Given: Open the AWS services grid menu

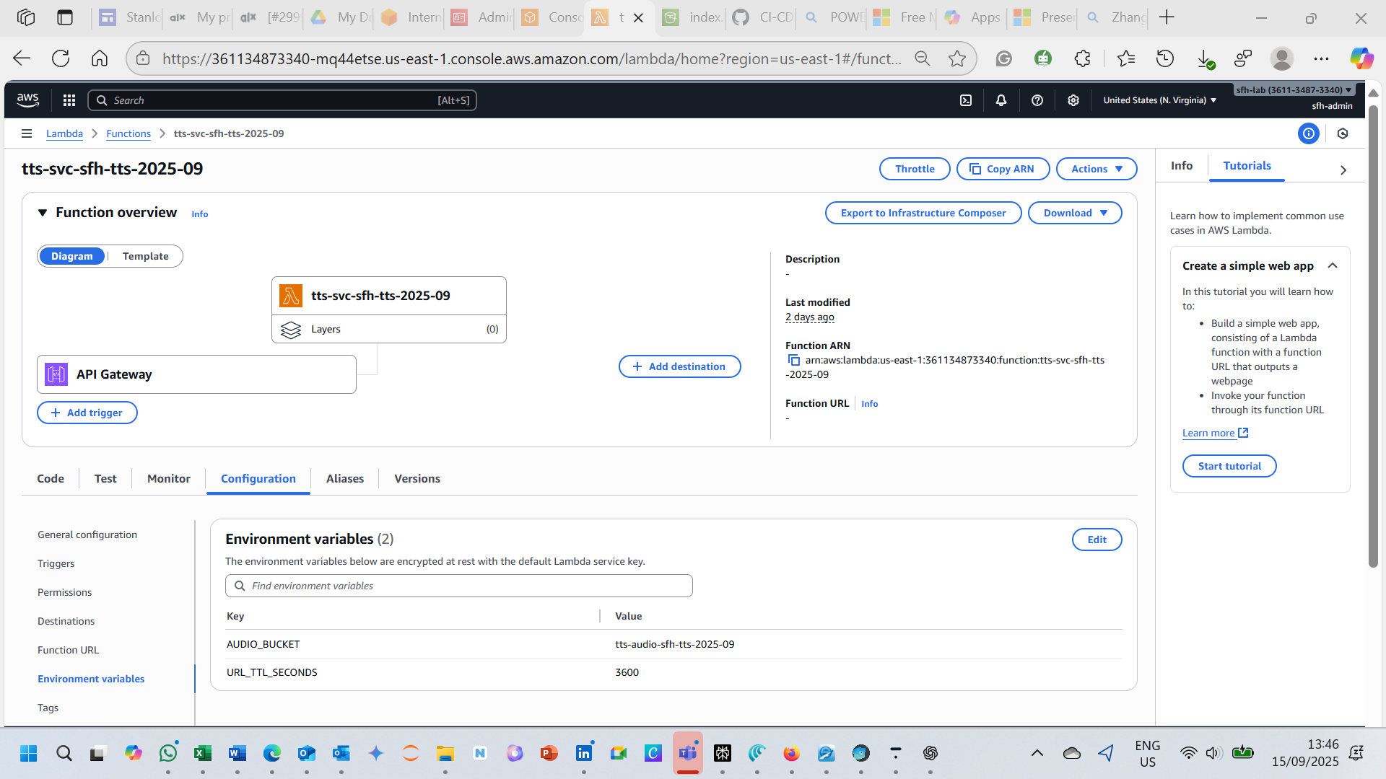Looking at the screenshot, I should tap(69, 100).
